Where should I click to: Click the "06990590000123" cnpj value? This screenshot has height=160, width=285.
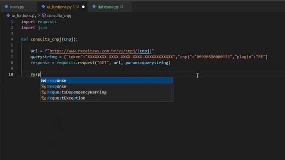(213, 57)
